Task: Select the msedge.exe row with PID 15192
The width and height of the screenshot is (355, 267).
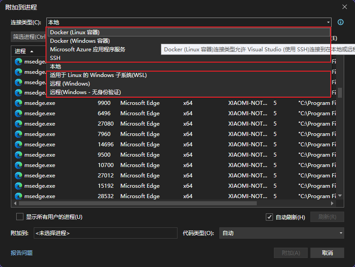Action: pos(135,186)
